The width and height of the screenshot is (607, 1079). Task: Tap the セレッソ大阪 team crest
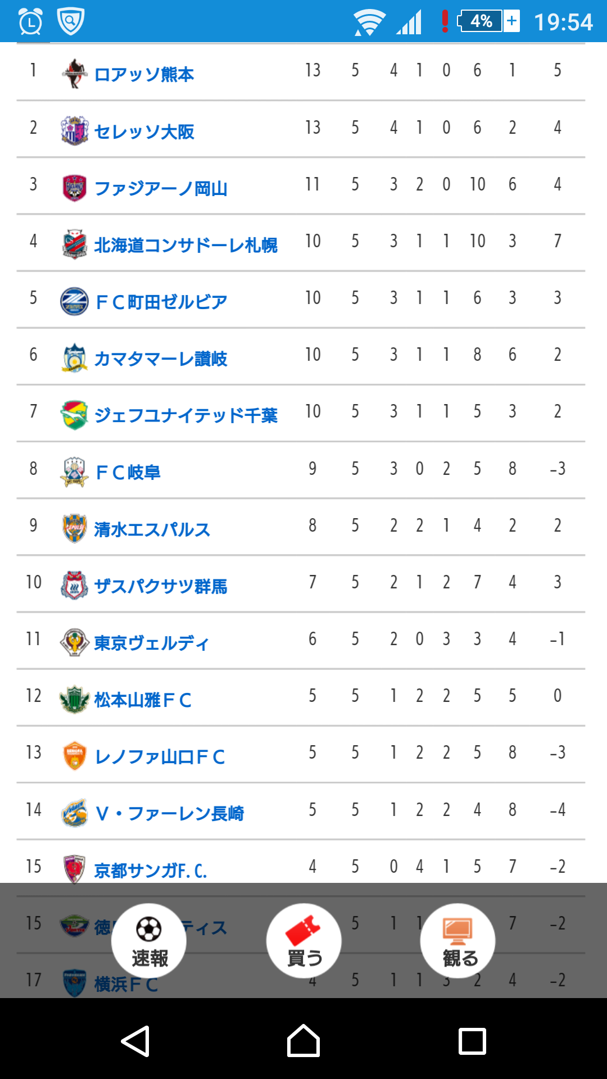click(x=74, y=130)
